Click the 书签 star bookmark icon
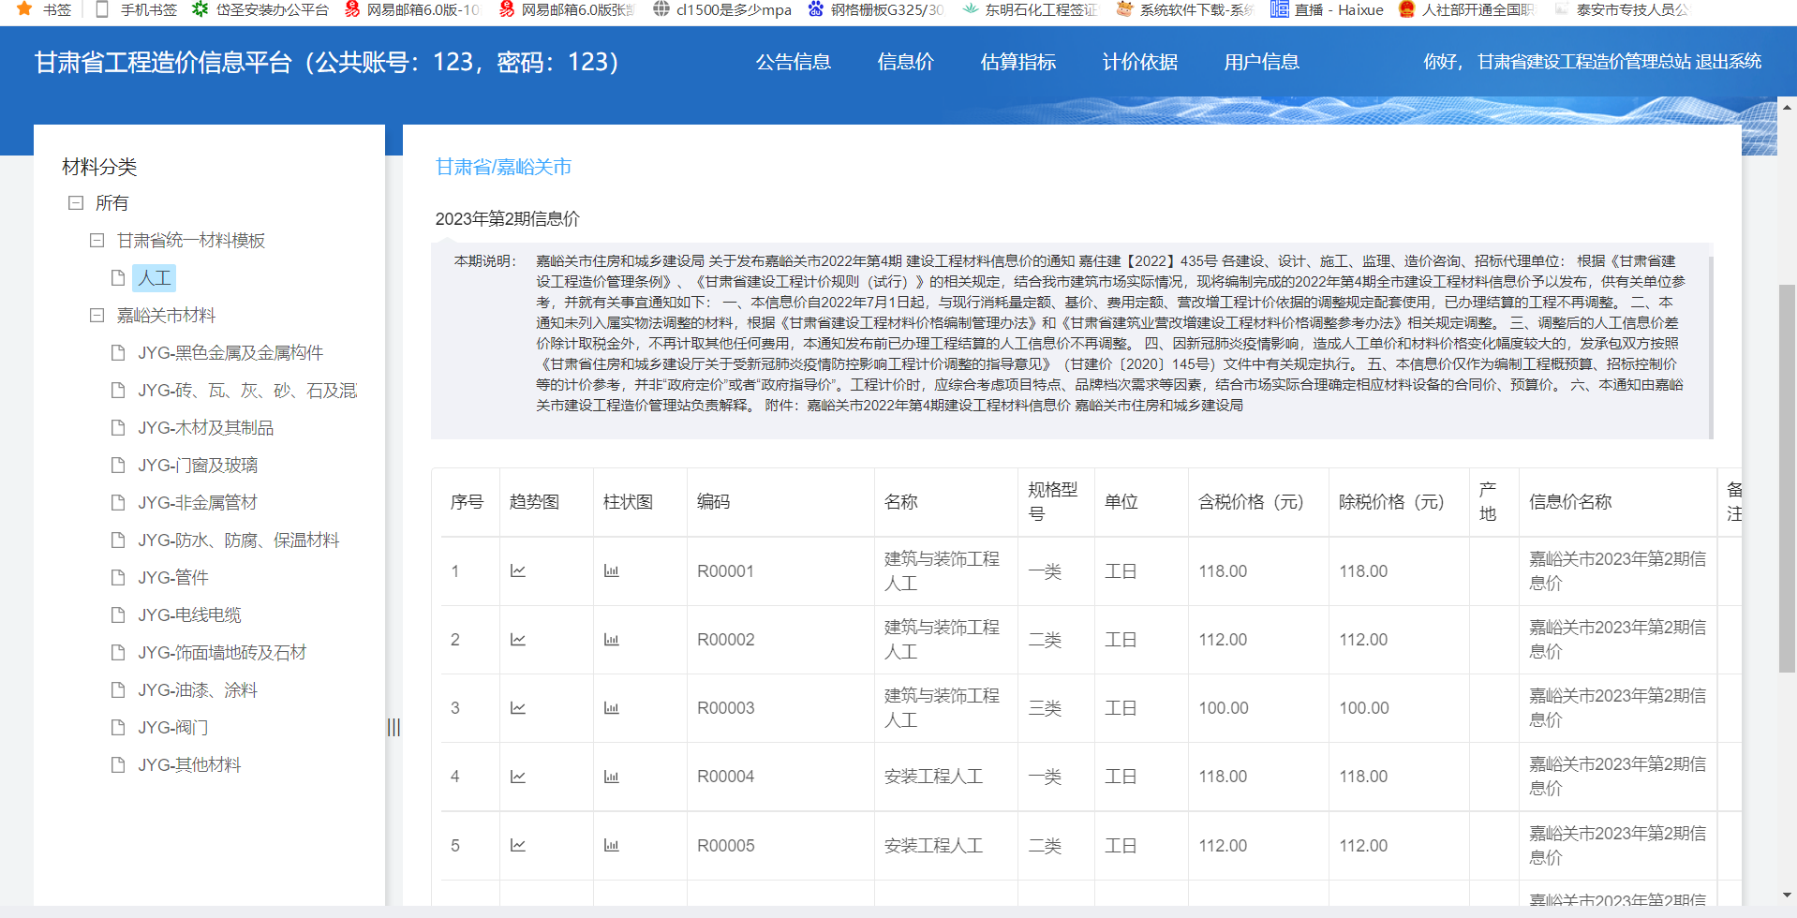This screenshot has width=1797, height=918. tap(24, 9)
